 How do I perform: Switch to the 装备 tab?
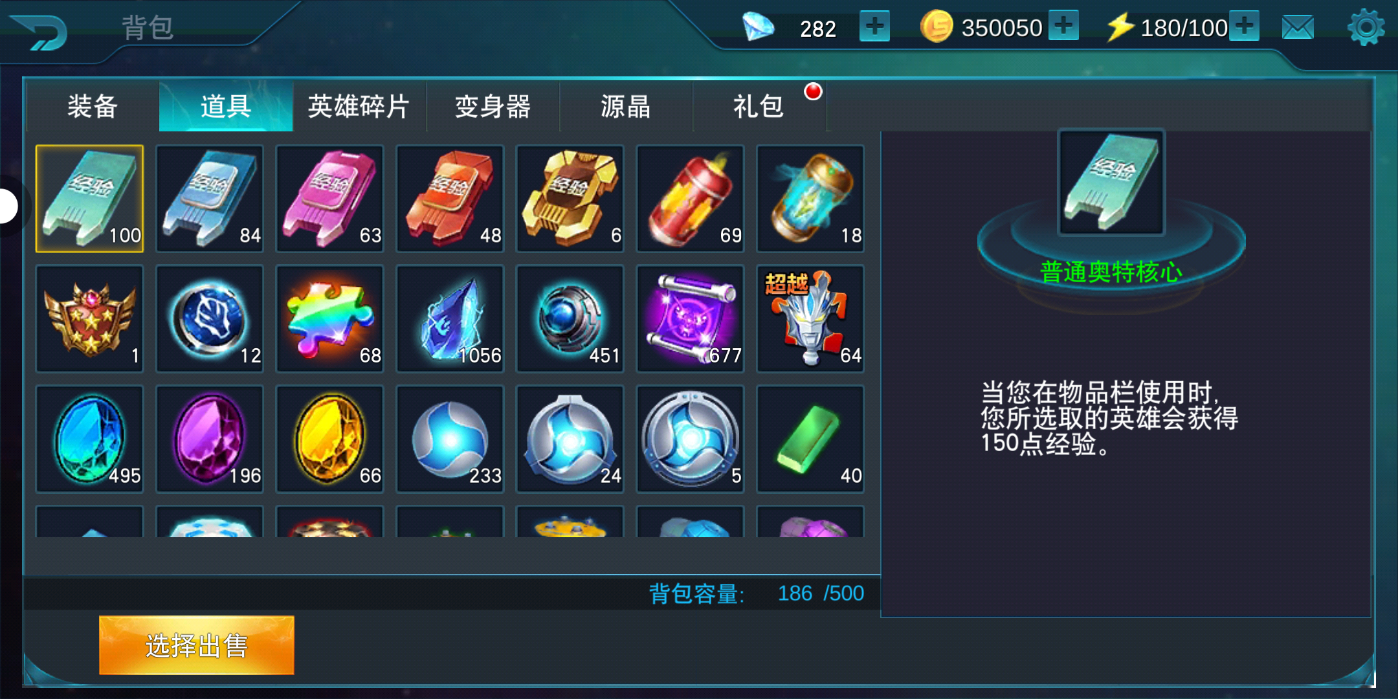93,106
